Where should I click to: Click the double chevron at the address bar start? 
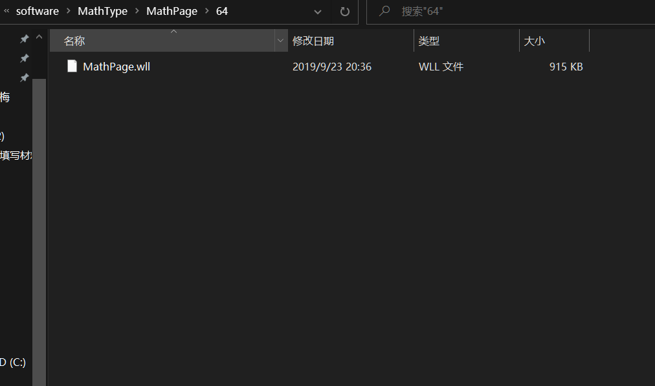[6, 11]
